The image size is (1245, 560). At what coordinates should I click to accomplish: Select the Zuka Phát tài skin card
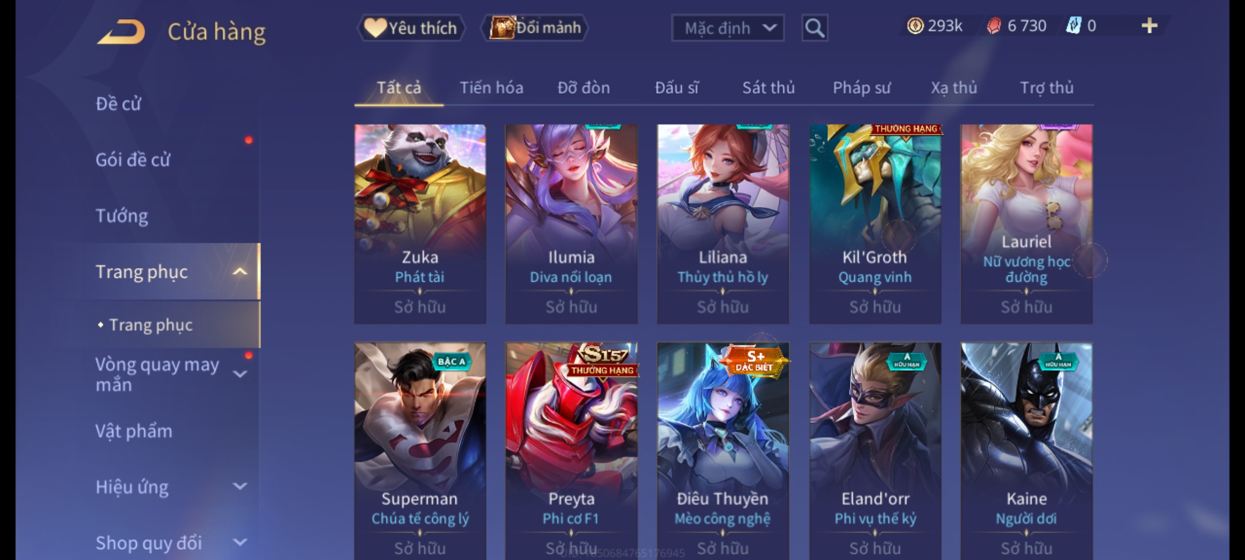click(x=420, y=224)
